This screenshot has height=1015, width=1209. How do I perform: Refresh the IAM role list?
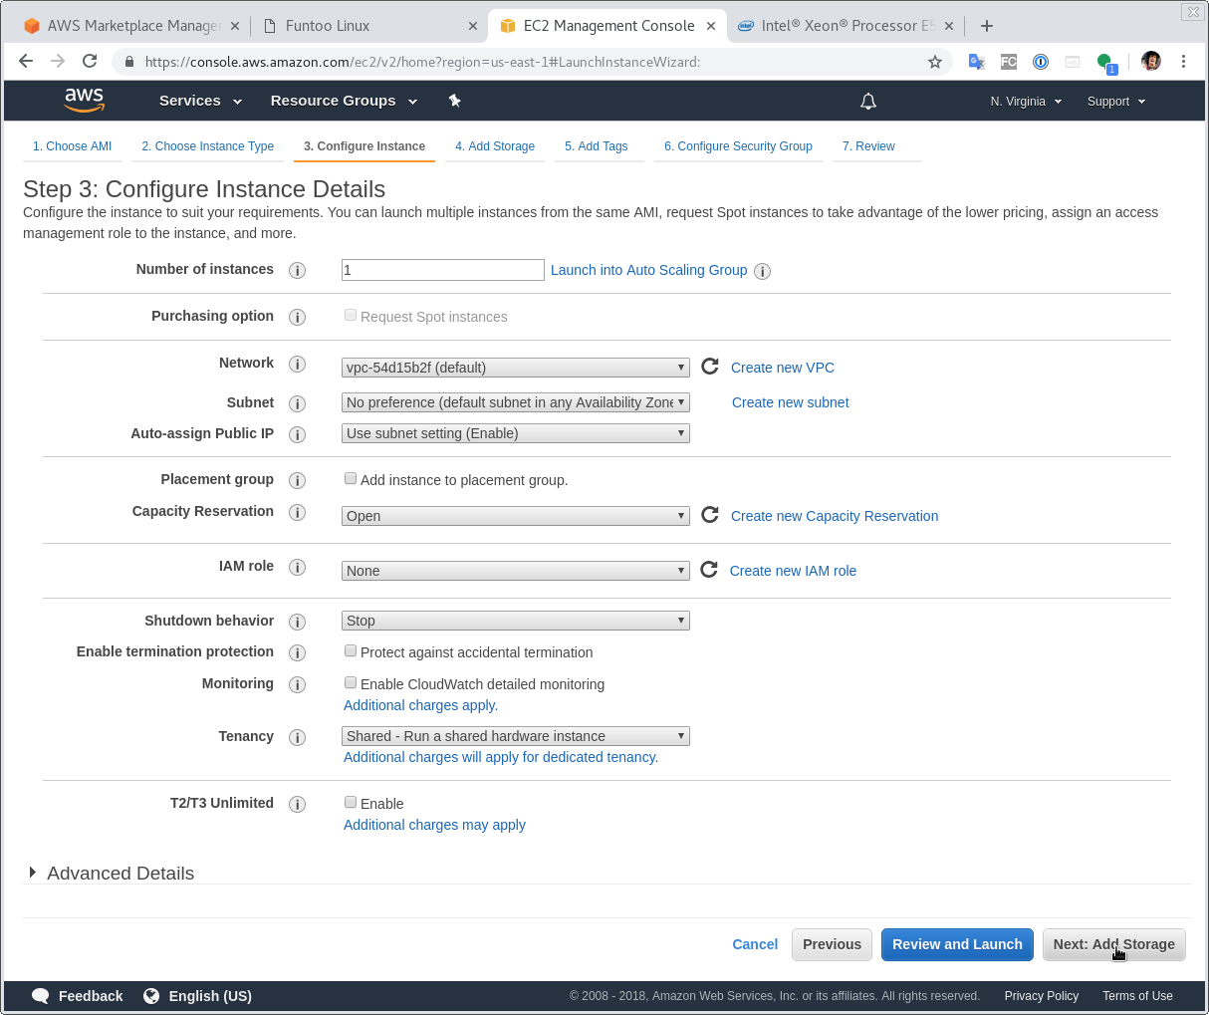pos(709,570)
